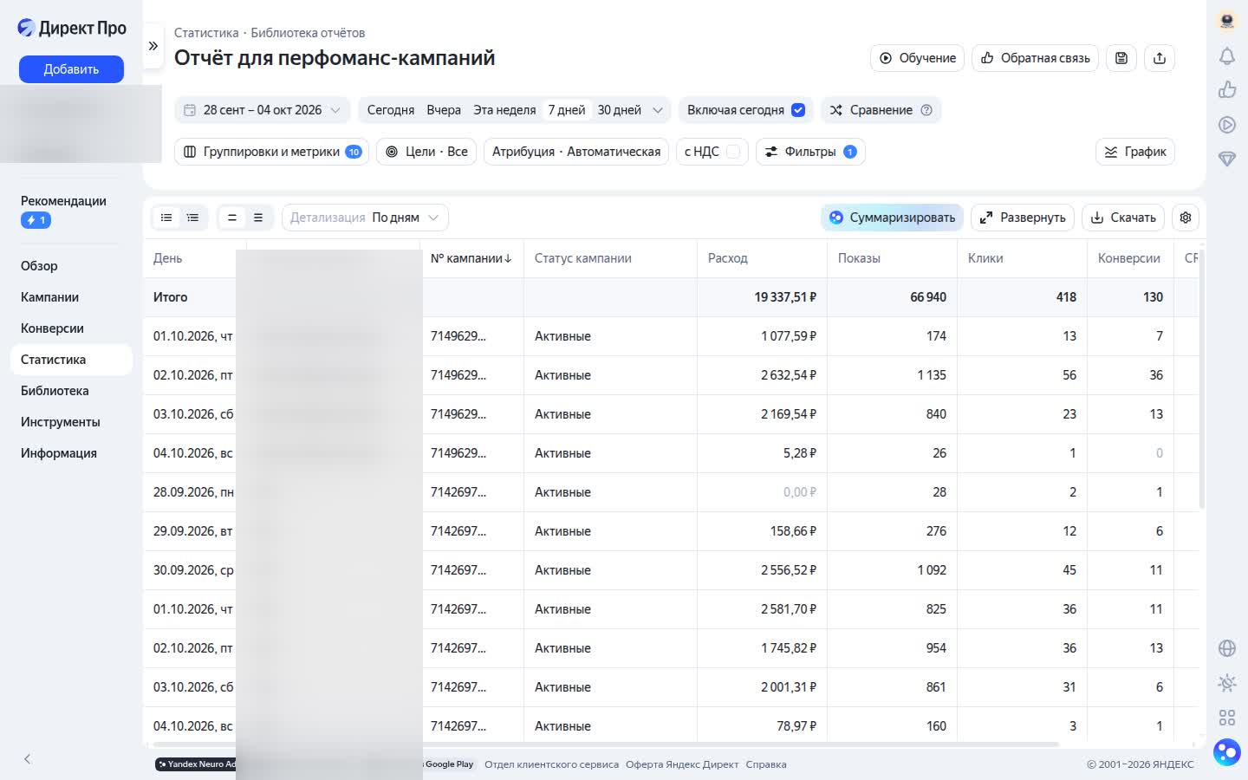Open Атрибуция · Автоматическая selector

coord(576,152)
